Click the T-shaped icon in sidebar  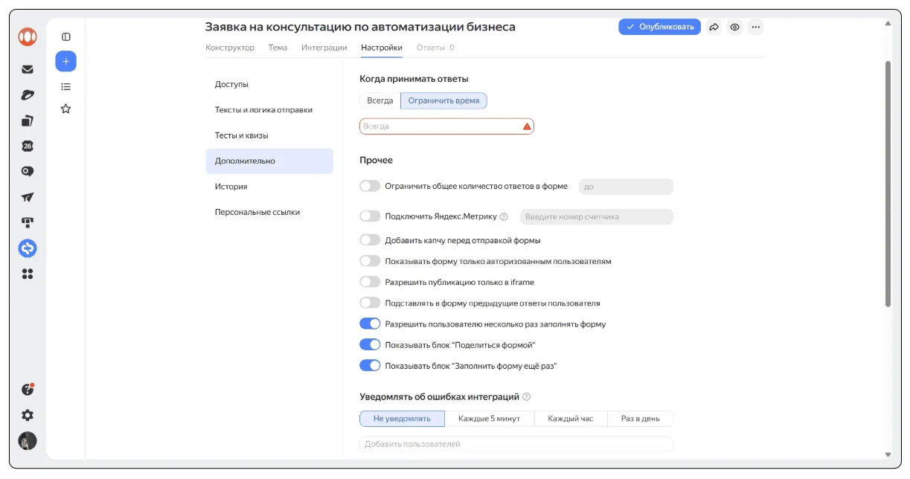[x=28, y=222]
